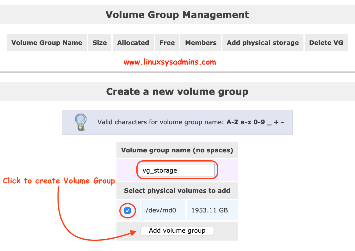This screenshot has height=251, width=355.
Task: Click the Size column header
Action: coord(100,42)
